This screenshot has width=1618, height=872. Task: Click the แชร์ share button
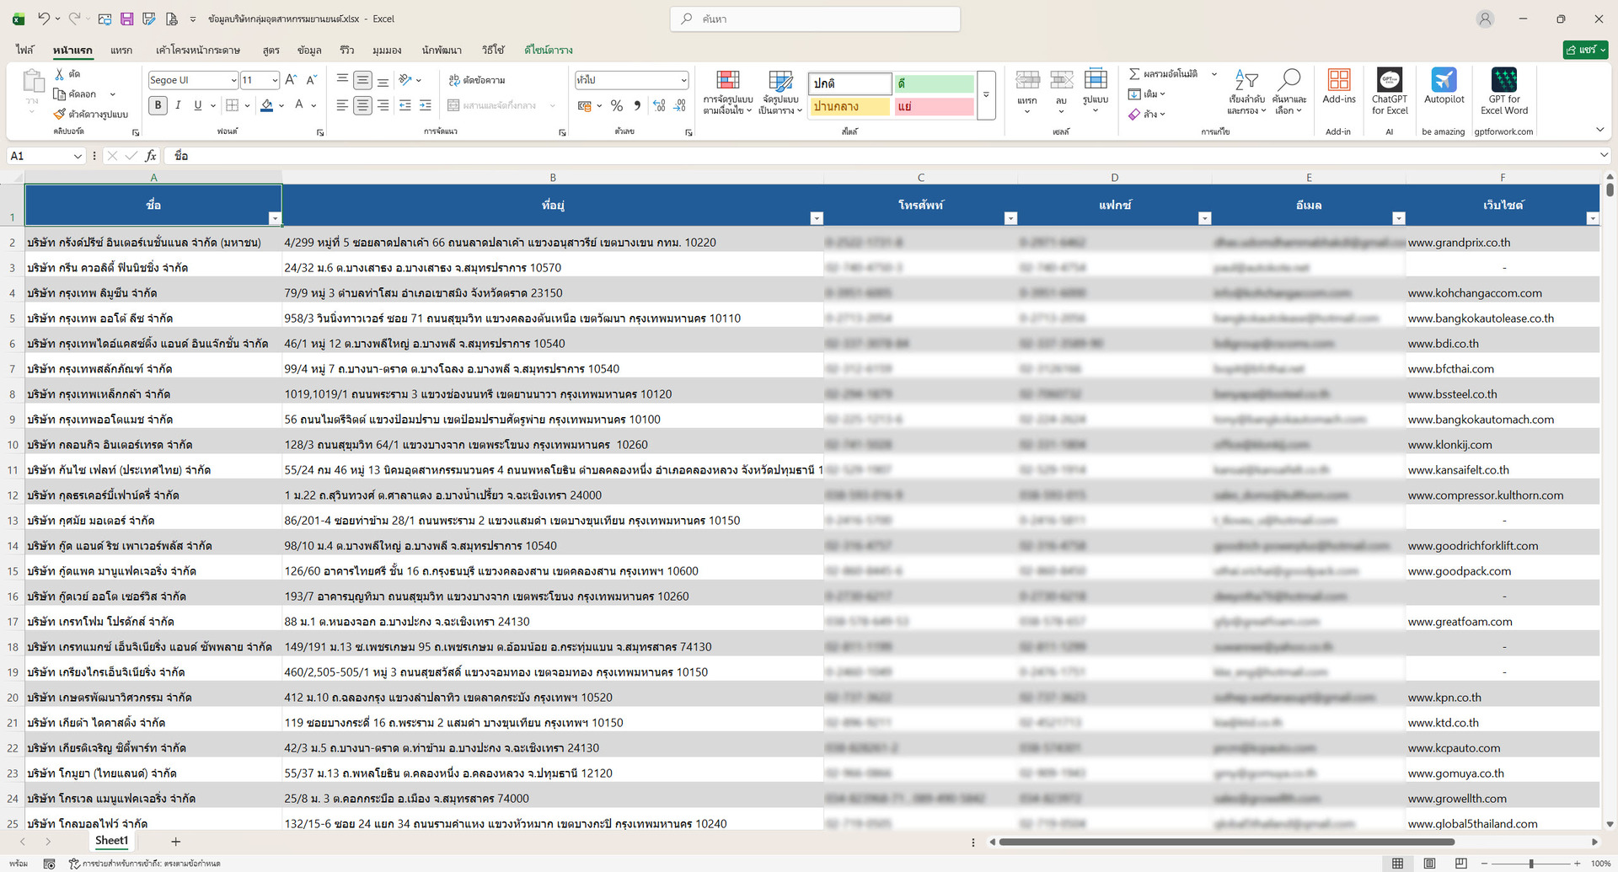tap(1584, 51)
